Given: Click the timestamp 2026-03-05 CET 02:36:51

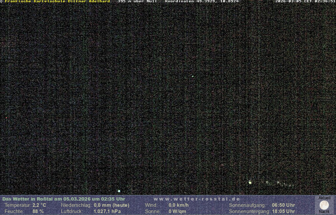Looking at the screenshot, I should point(305,1).
